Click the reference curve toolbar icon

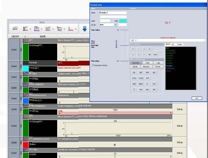pyautogui.click(x=48, y=29)
